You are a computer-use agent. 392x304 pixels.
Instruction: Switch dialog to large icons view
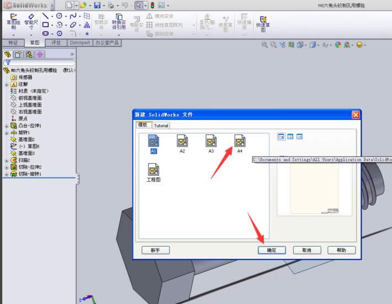click(281, 137)
